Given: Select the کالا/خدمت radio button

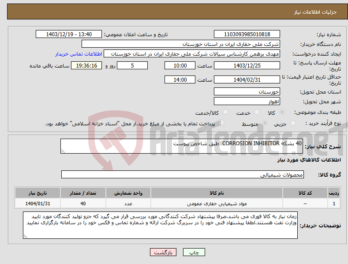Looking at the screenshot, I should pos(225,112).
